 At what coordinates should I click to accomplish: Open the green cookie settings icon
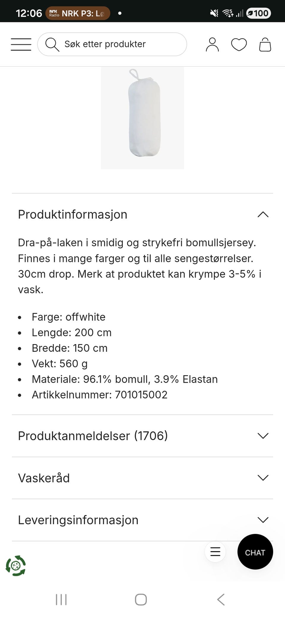(x=16, y=566)
